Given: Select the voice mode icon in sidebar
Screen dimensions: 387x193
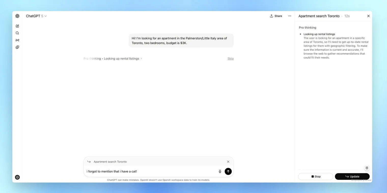Looking at the screenshot, I should point(17,40).
